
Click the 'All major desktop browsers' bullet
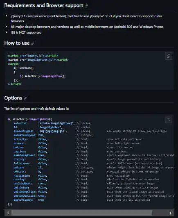click(87, 27)
